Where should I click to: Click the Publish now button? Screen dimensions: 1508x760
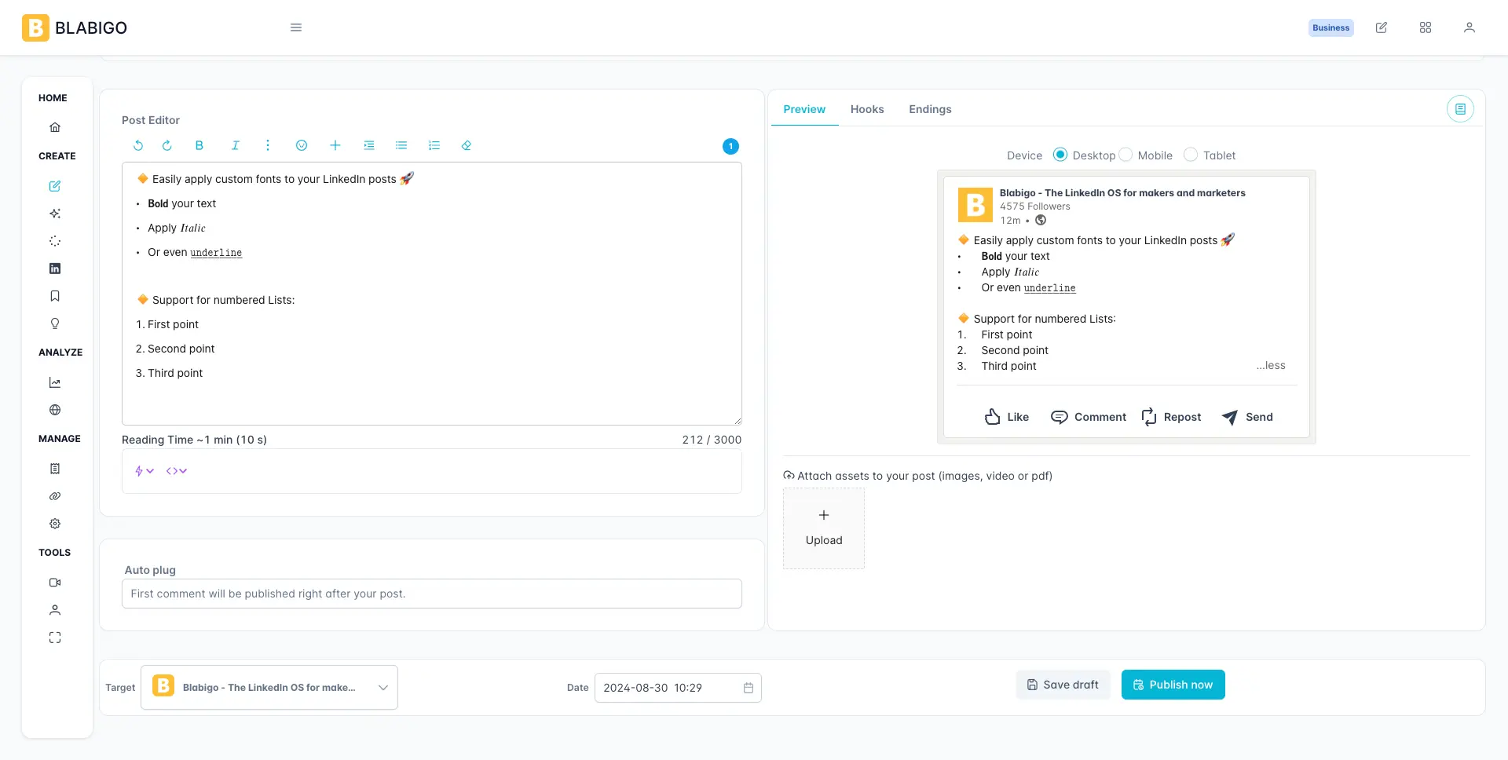pos(1173,685)
